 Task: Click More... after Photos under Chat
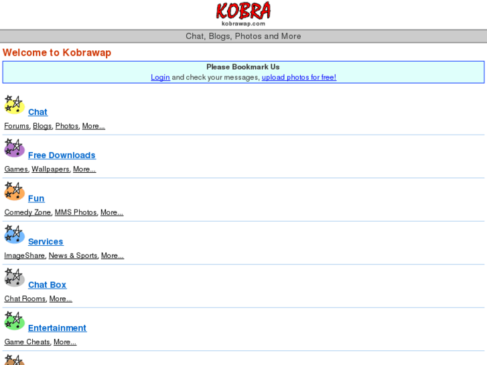[94, 126]
